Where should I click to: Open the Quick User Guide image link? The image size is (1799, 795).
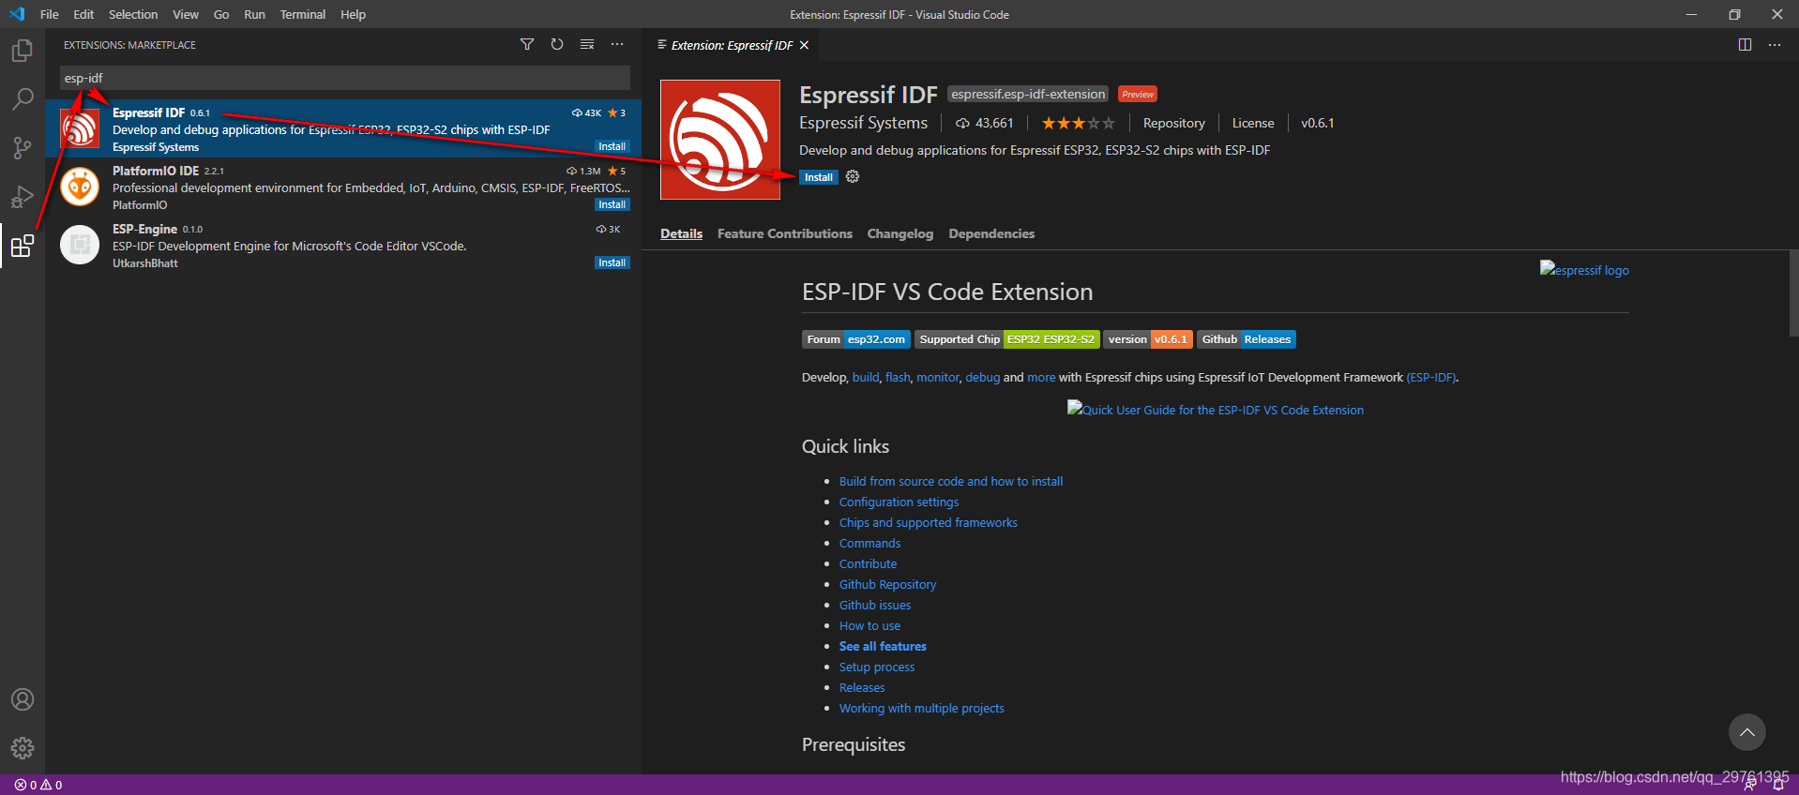[1216, 409]
